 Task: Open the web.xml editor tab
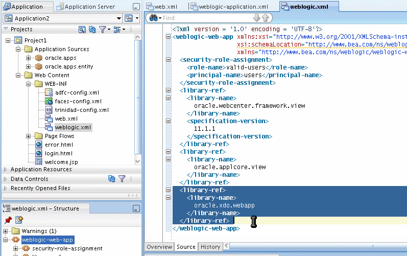[161, 7]
